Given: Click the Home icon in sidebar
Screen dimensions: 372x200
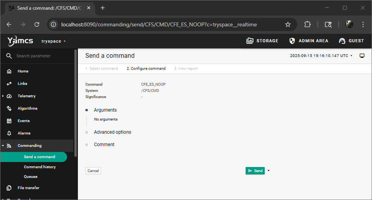Looking at the screenshot, I should point(9,71).
